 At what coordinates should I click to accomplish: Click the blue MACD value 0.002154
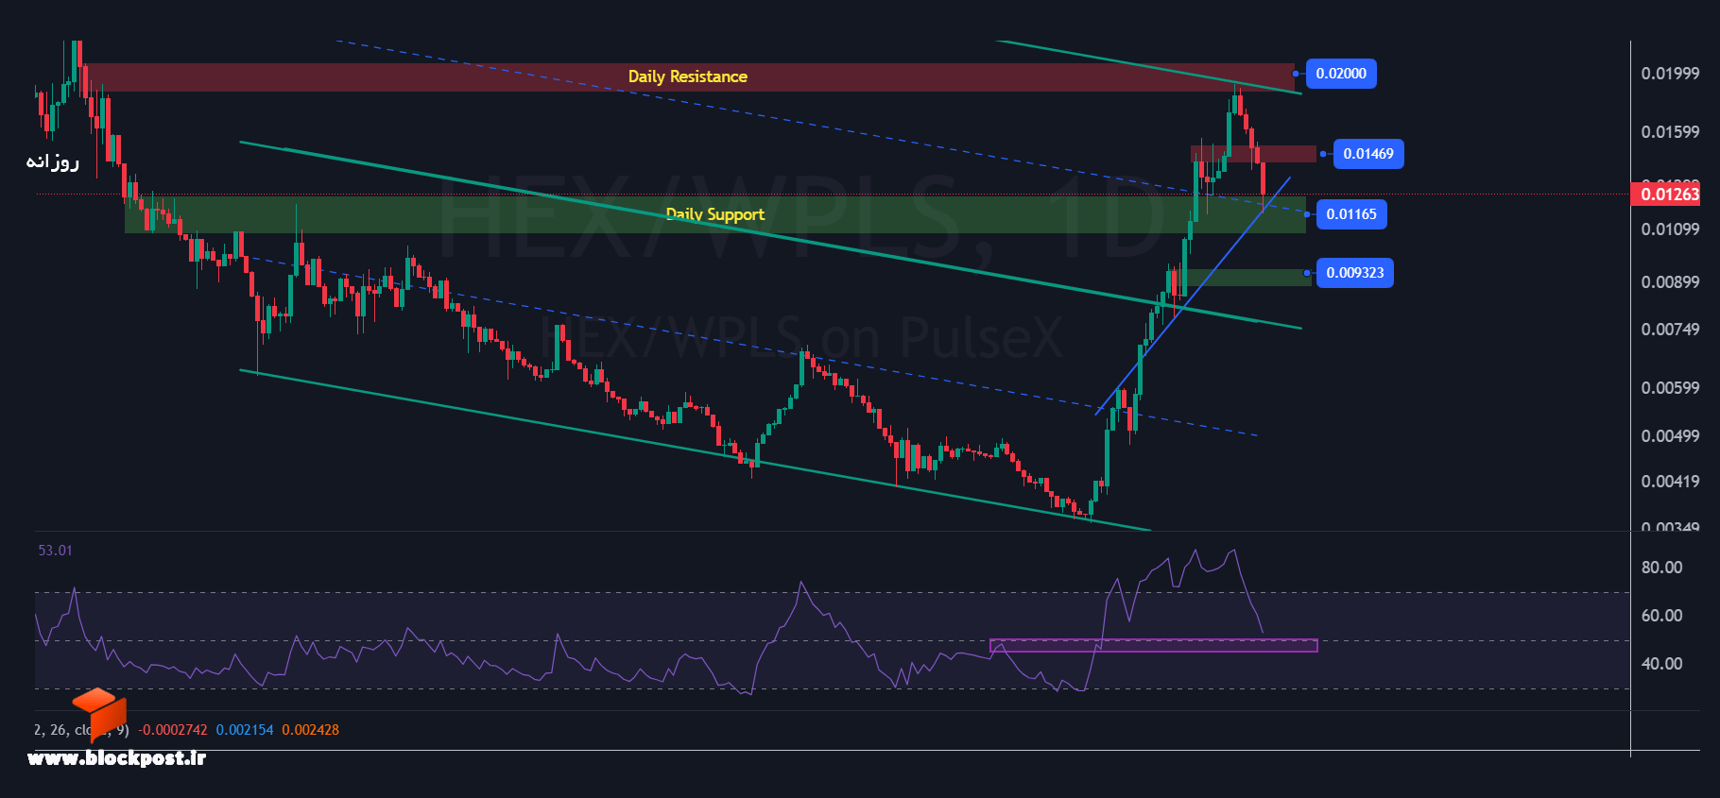point(245,730)
